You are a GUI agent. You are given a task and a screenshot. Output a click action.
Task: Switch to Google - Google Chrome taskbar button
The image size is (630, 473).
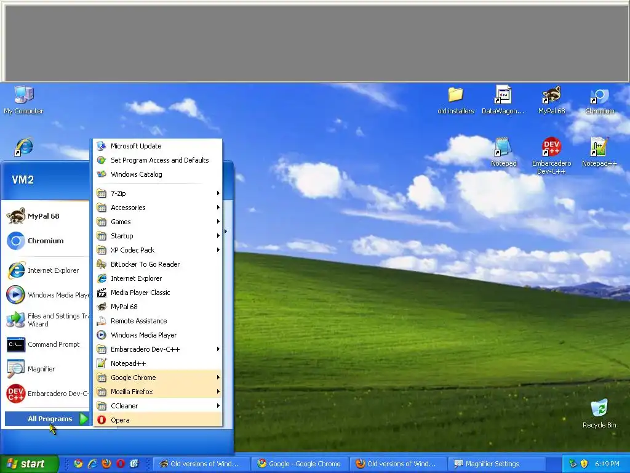pos(300,464)
